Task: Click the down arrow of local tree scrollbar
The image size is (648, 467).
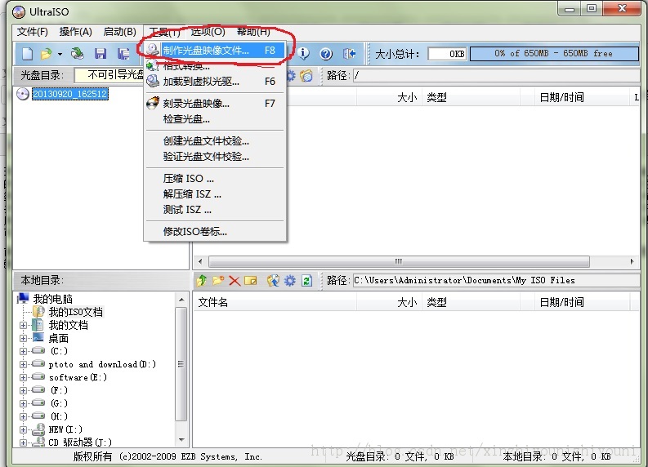Action: pos(181,440)
